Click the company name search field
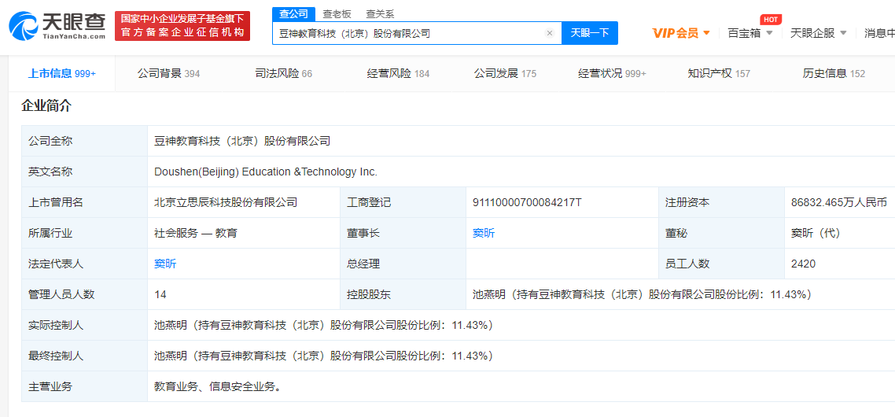 (x=409, y=33)
